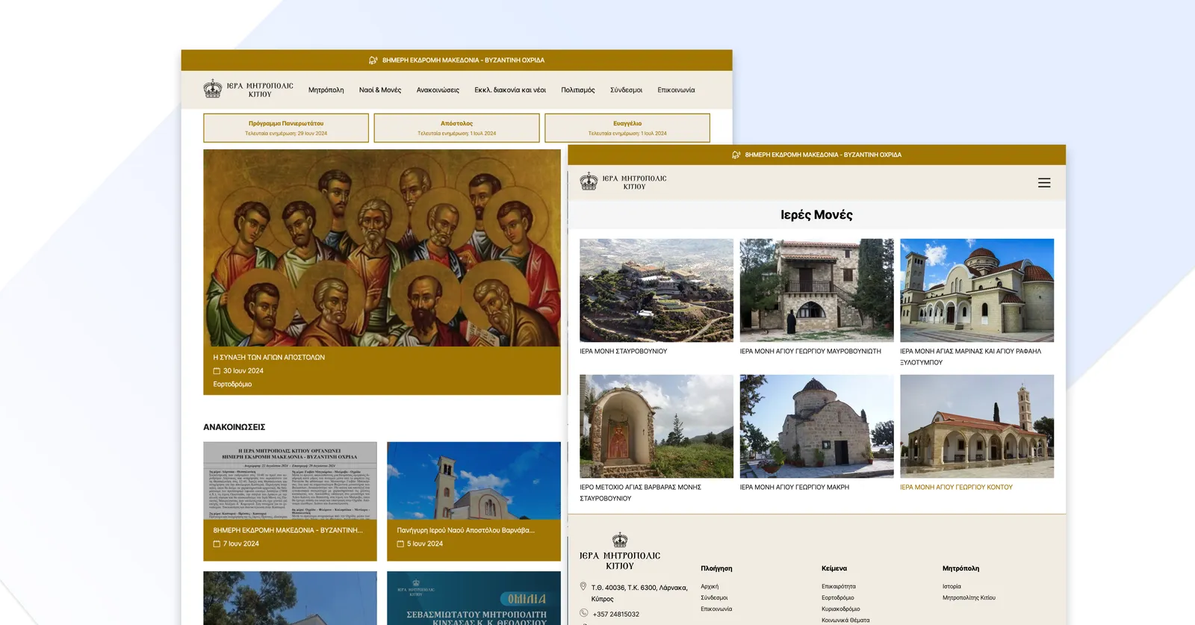Click the footer crest logo above ΙΕΡΑ ΜΗΤΡΟΠΟΛΙΣ ΚΙΤΙΟΥ

620,540
